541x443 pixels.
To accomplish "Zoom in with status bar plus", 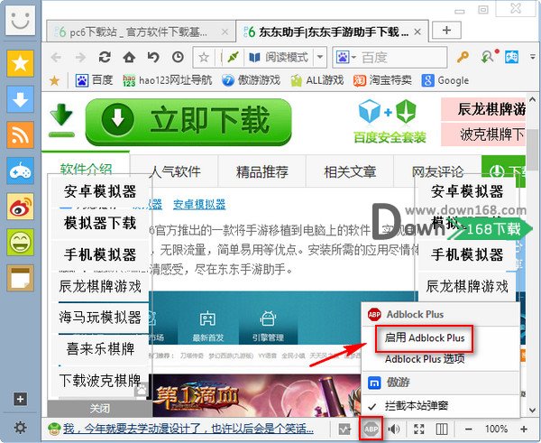I will [x=524, y=429].
